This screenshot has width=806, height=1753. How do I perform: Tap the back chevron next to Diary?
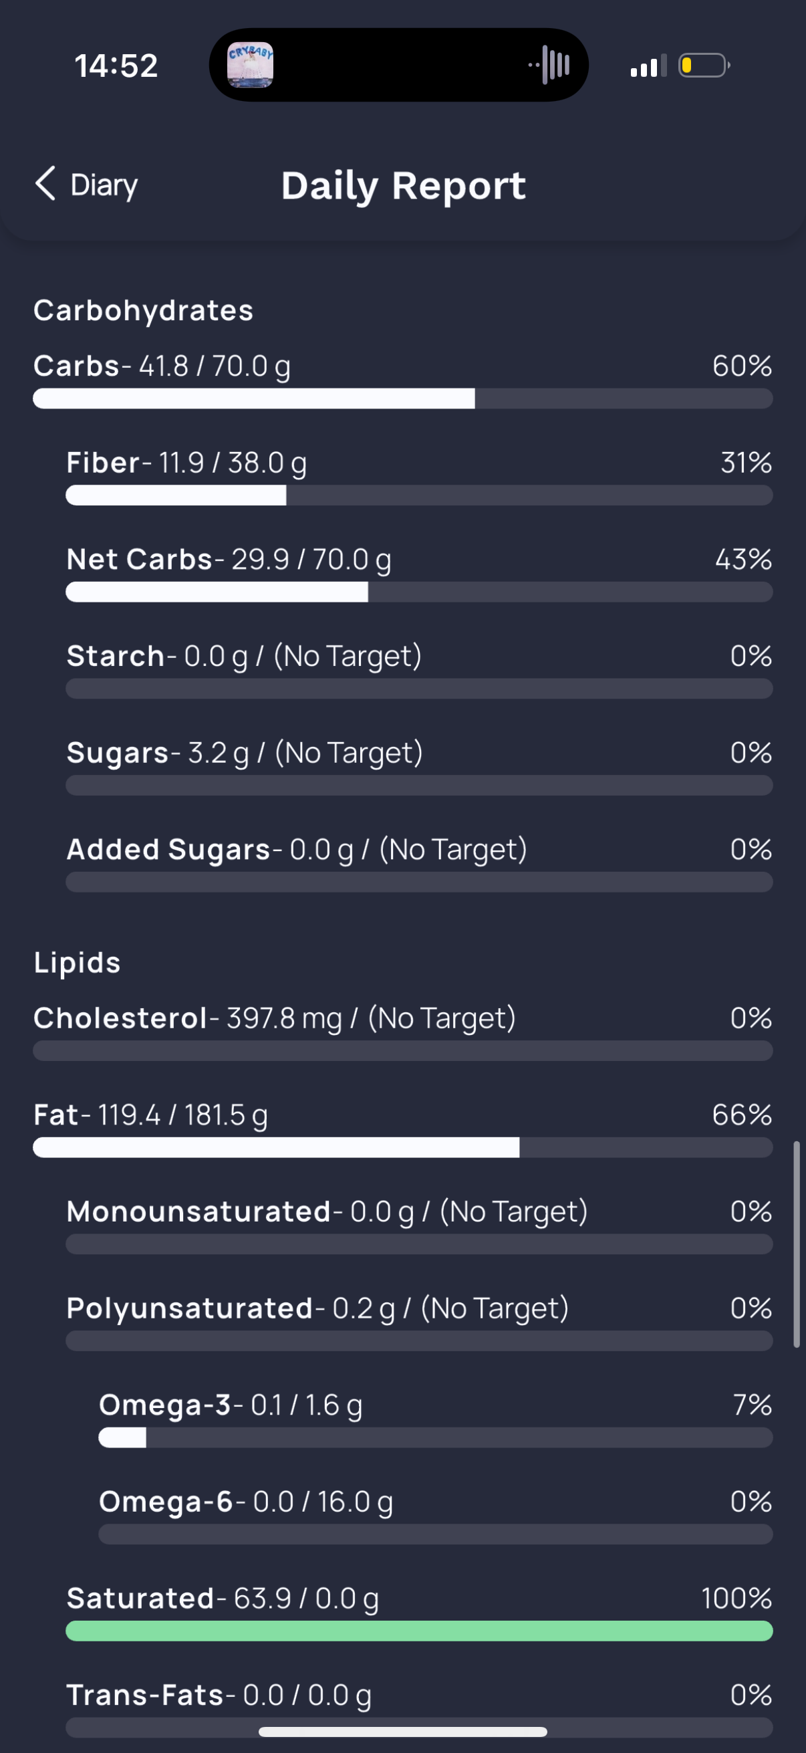[45, 184]
